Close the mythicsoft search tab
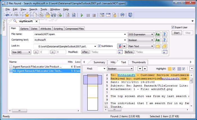The height and width of the screenshot is (120, 197). pyautogui.click(x=36, y=21)
